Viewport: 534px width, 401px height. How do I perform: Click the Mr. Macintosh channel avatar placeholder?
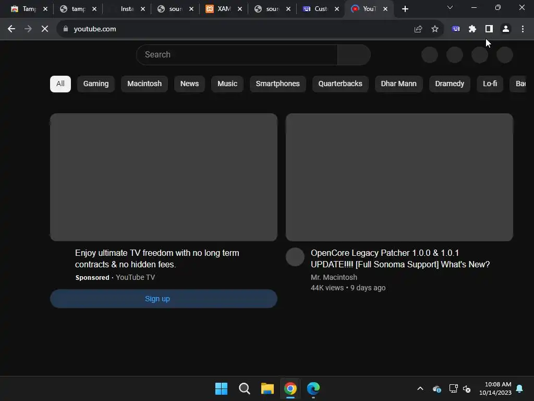(x=295, y=257)
